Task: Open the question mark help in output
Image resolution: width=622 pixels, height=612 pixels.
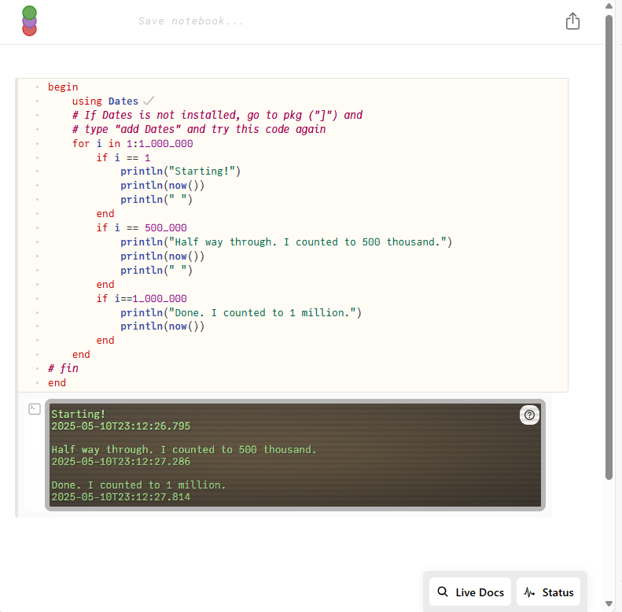Action: 530,415
